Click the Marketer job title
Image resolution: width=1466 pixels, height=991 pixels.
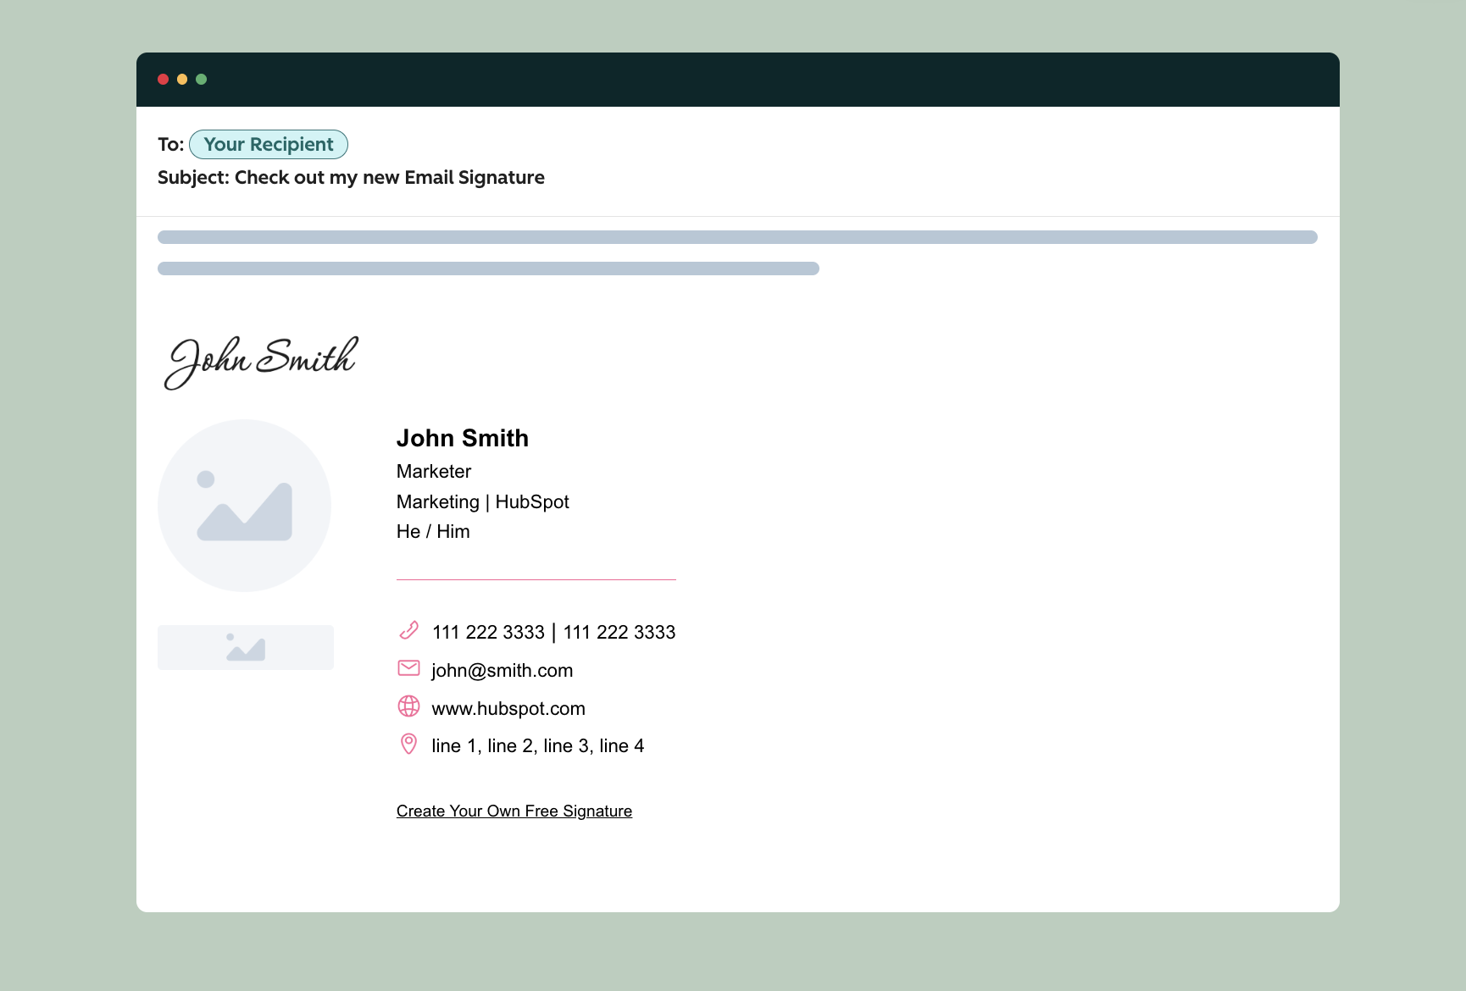pos(434,471)
